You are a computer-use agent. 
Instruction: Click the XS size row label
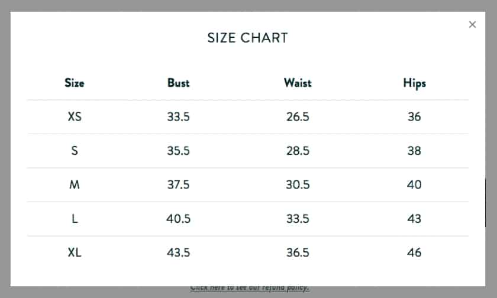75,116
